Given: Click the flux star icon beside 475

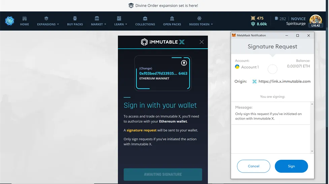Looking at the screenshot, I should [253, 18].
